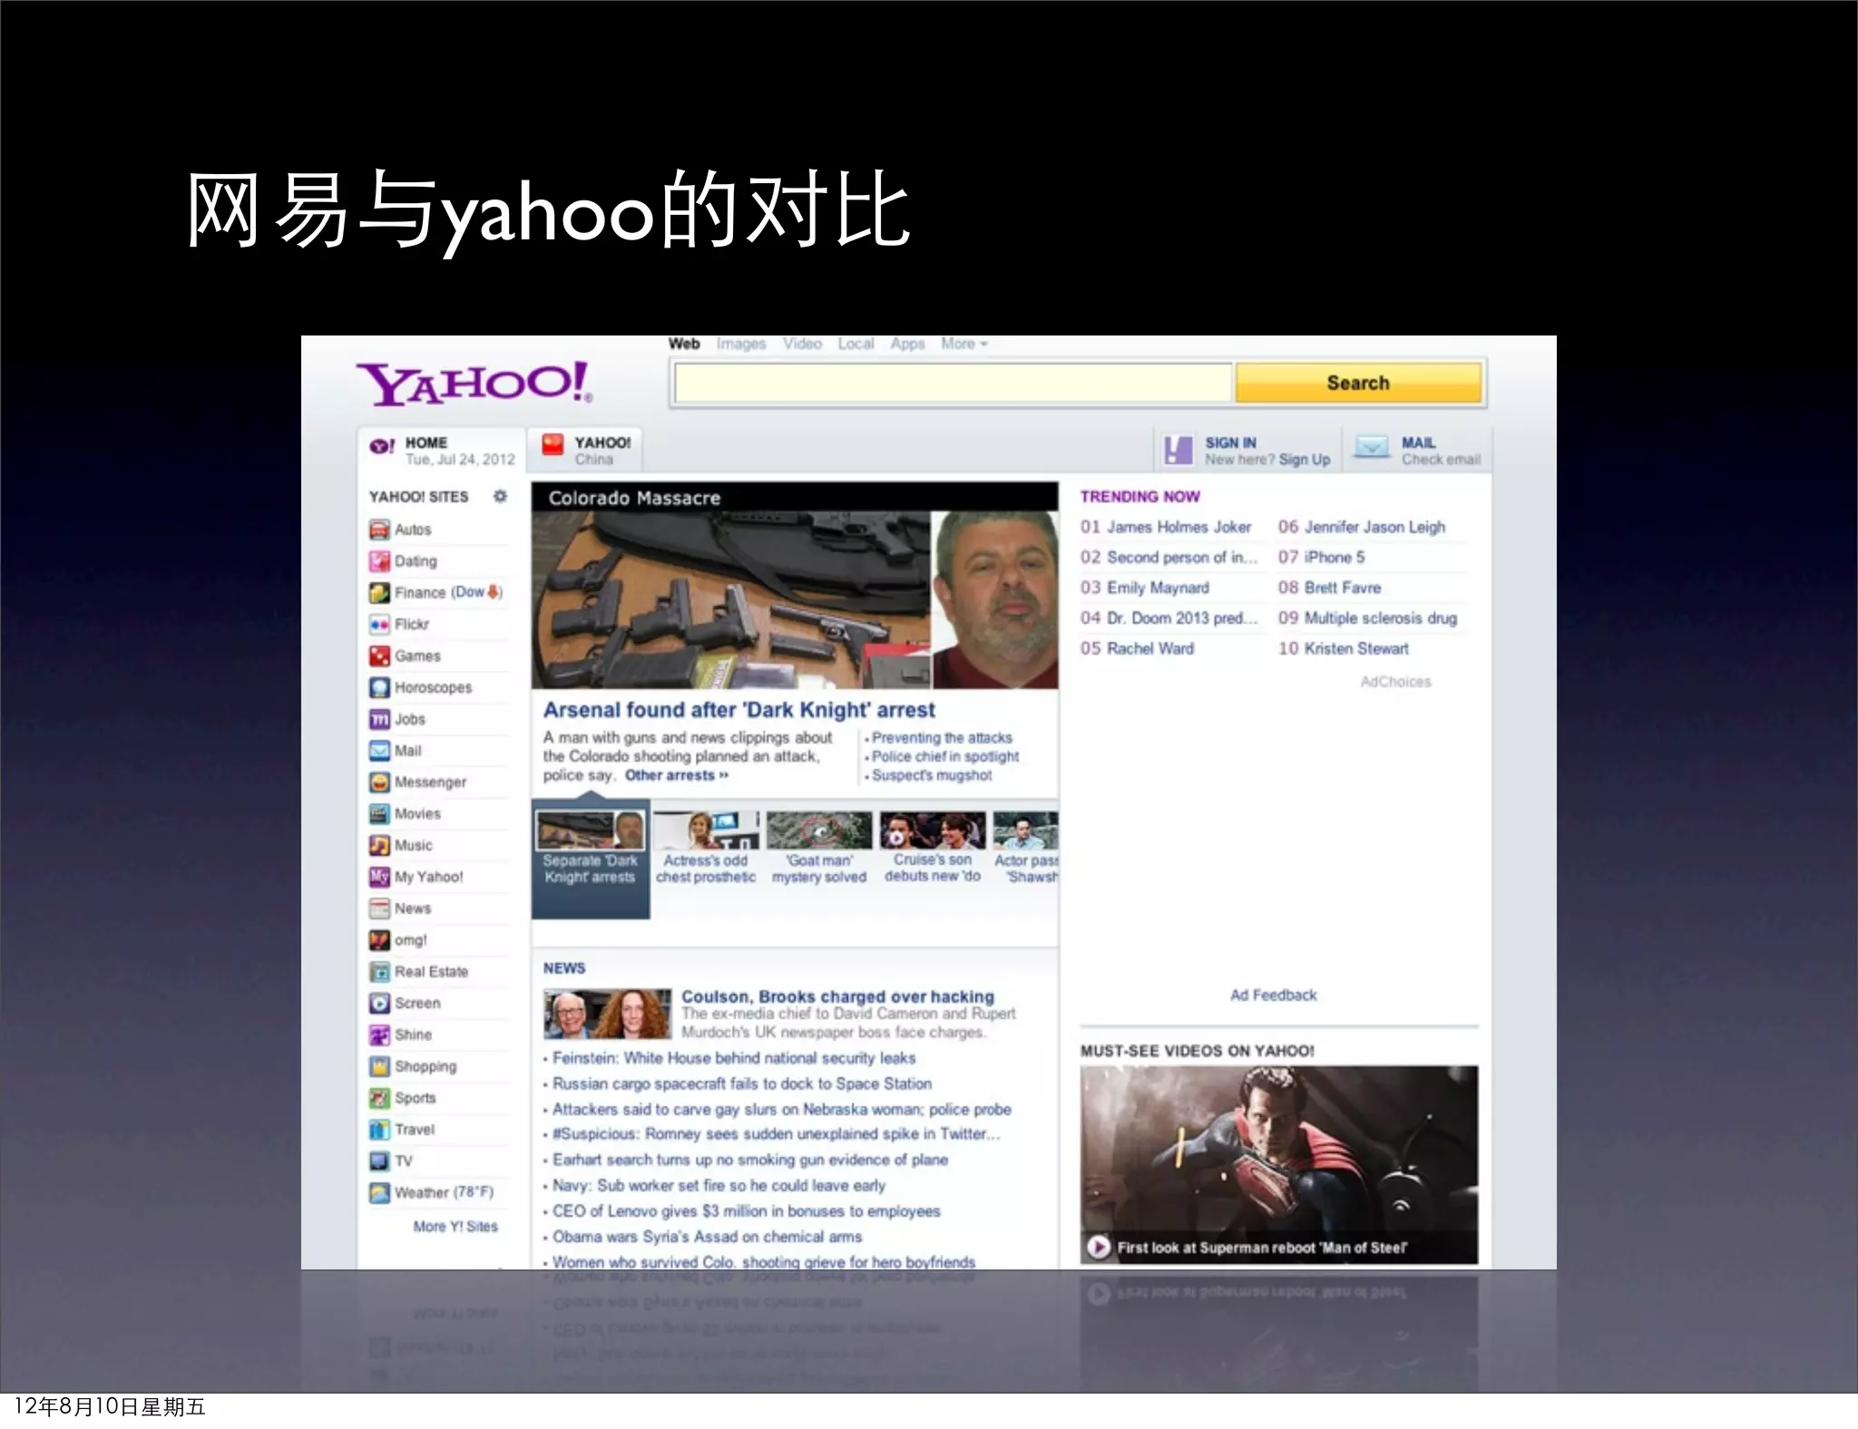Click the Yahoo Sites settings gear

click(500, 496)
